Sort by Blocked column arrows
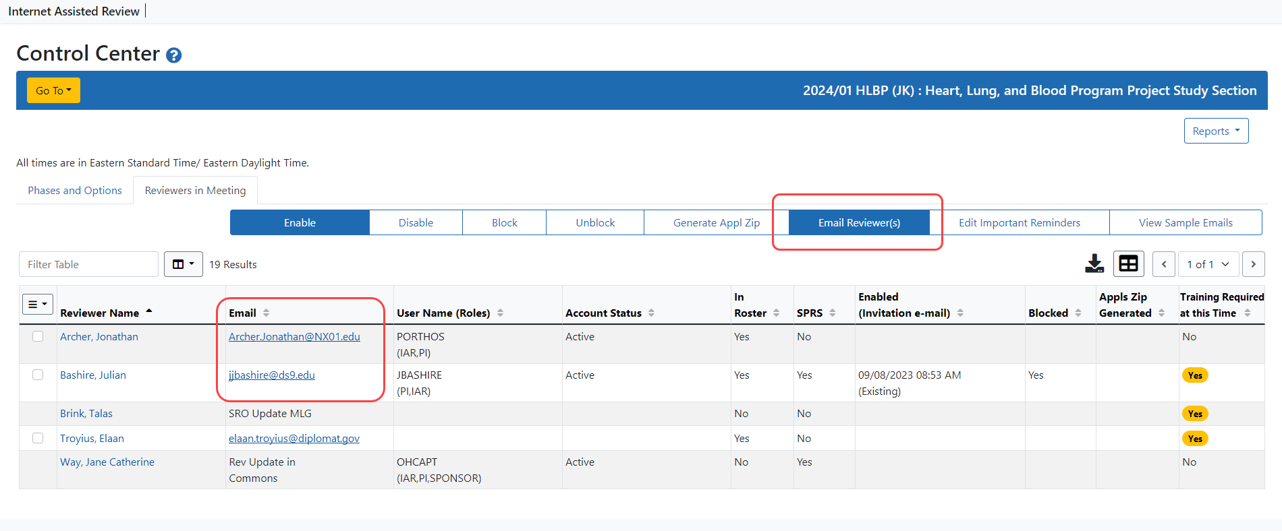Image resolution: width=1282 pixels, height=531 pixels. 1078,313
